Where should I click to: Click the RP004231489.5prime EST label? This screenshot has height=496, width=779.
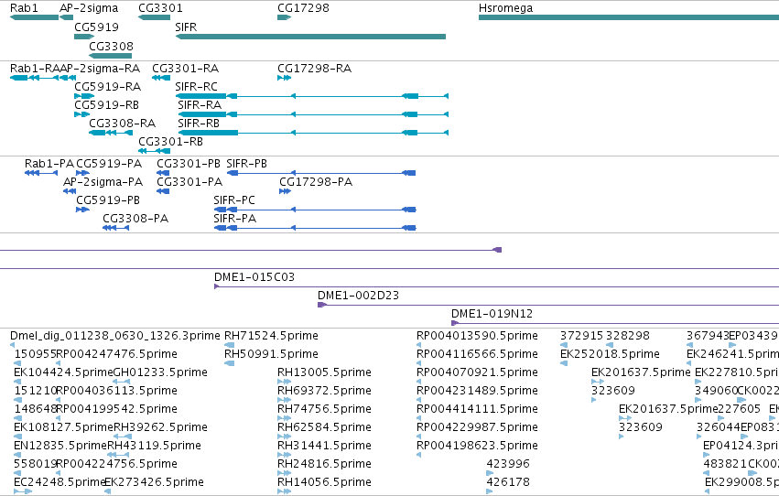(x=477, y=391)
